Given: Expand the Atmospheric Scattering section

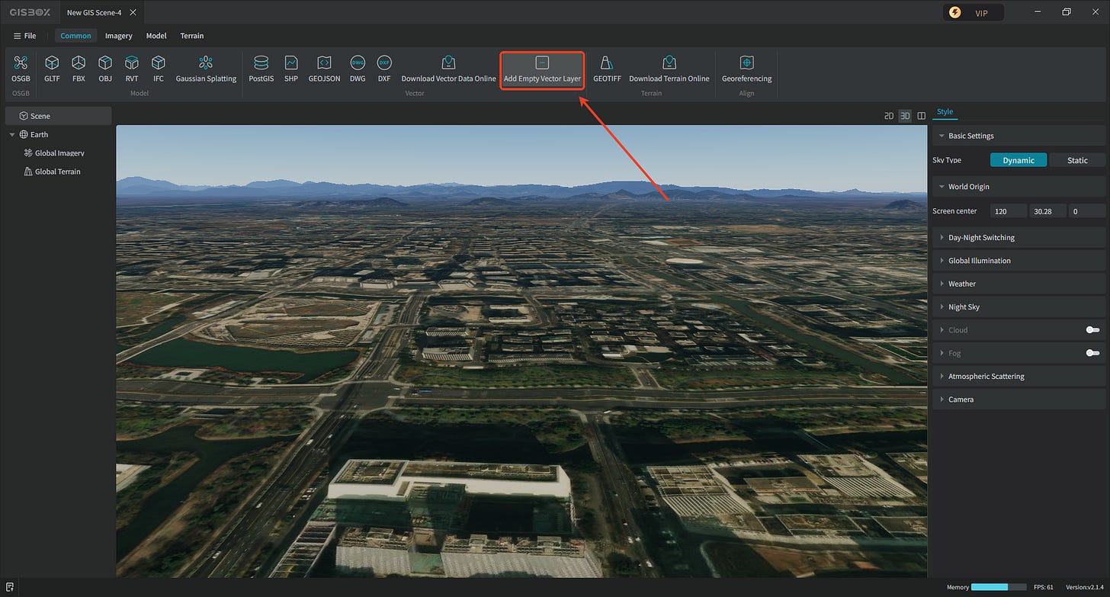Looking at the screenshot, I should pos(1019,377).
